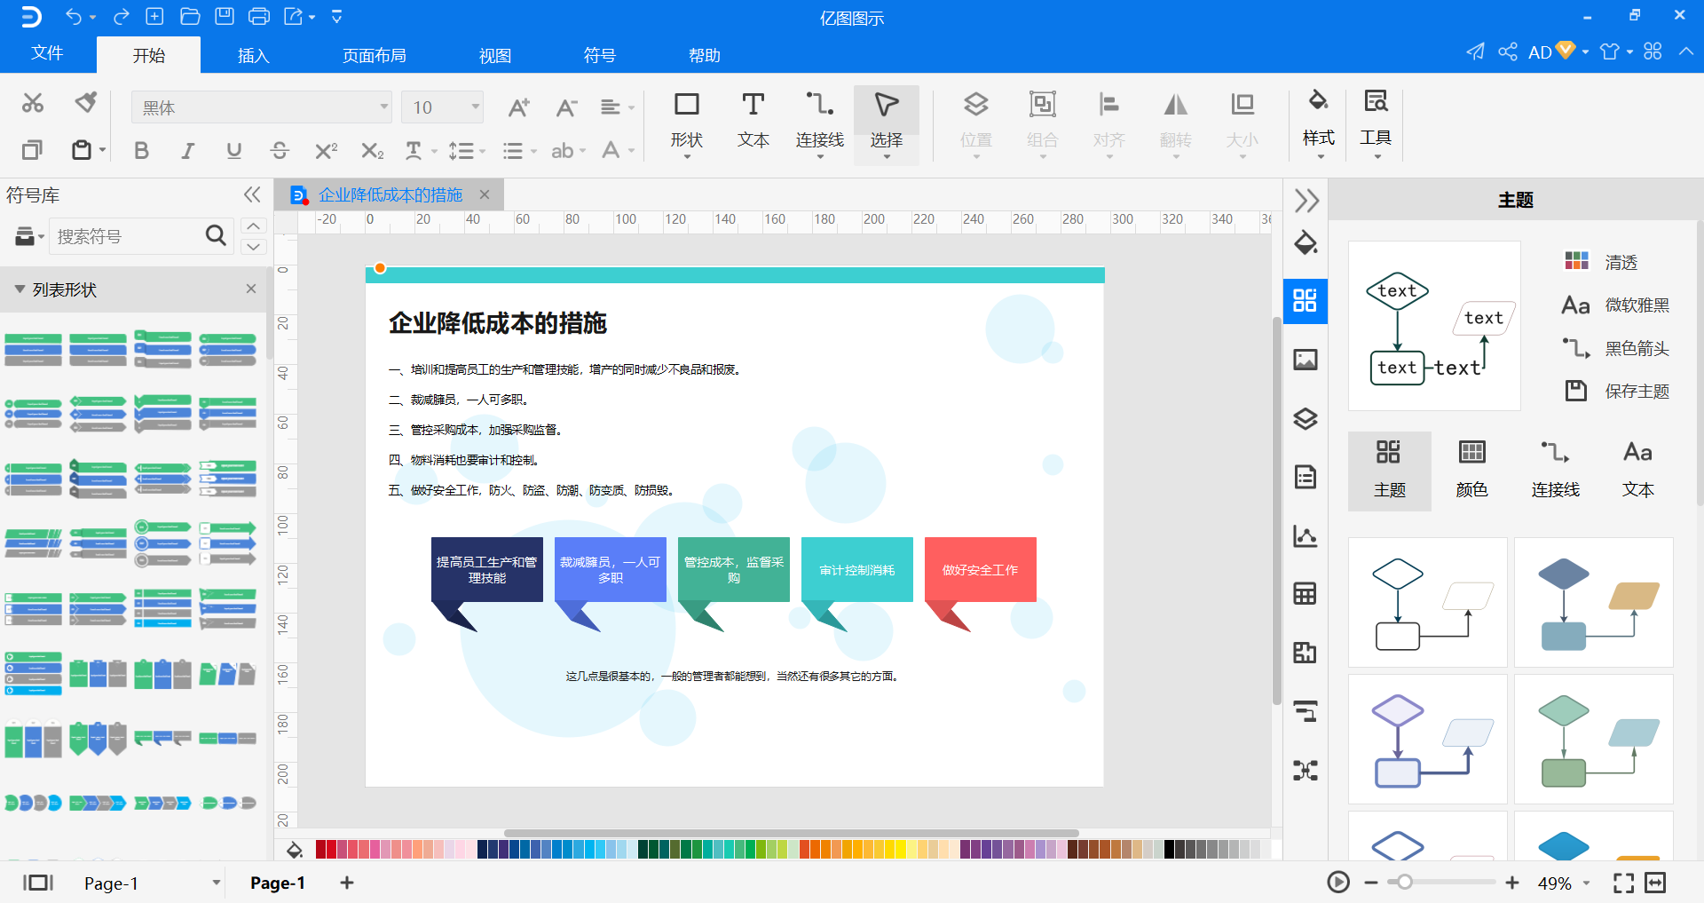
Task: Click the zoom slider handle
Action: (x=1404, y=883)
